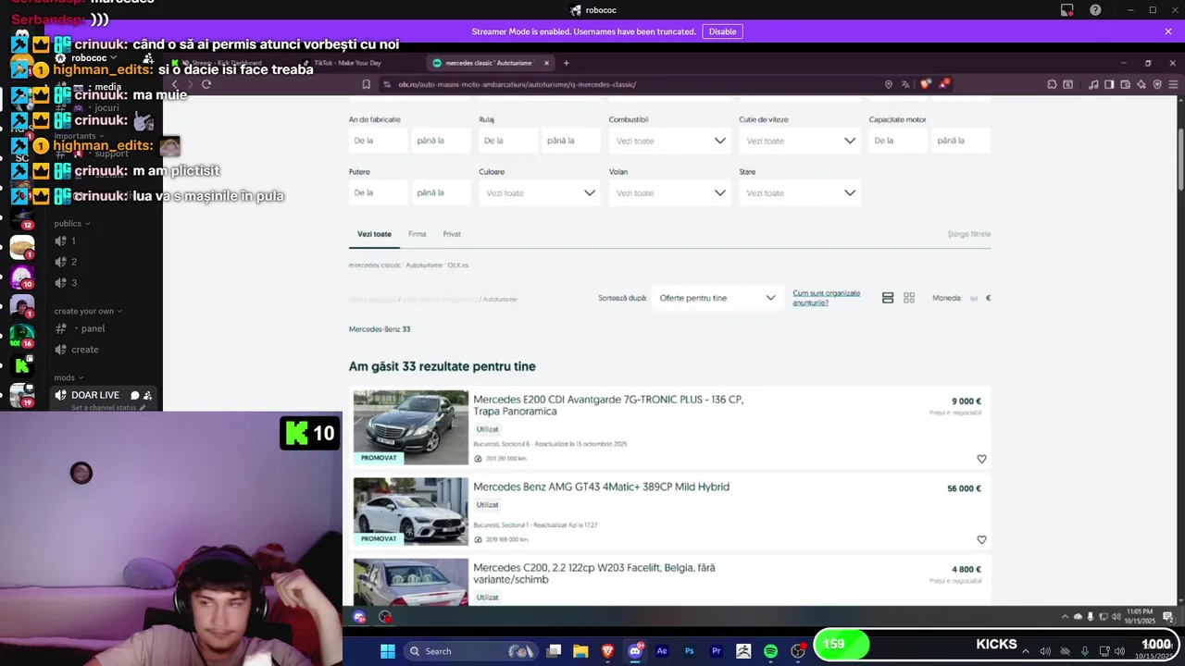The height and width of the screenshot is (666, 1185).
Task: Open Discord help question-mark icon
Action: [x=1095, y=10]
